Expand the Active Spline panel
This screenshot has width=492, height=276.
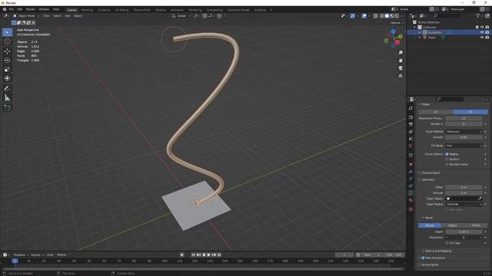pos(430,264)
